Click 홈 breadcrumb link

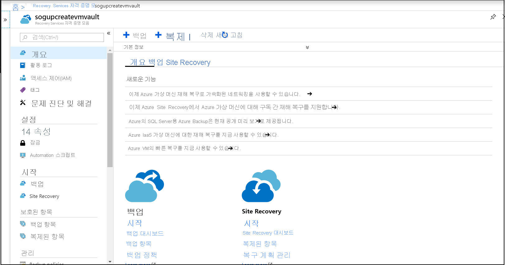tap(16, 7)
